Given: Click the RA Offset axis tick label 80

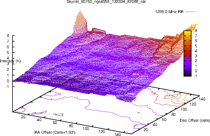Looking at the screenshot, I should (71, 126).
